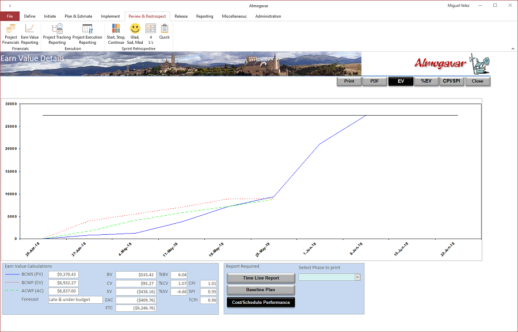Click the user name Miguel Velez
The width and height of the screenshot is (518, 332).
point(458,6)
